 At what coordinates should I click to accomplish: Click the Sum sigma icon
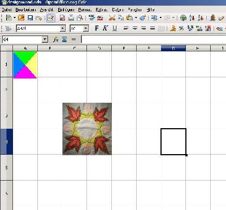pos(64,40)
